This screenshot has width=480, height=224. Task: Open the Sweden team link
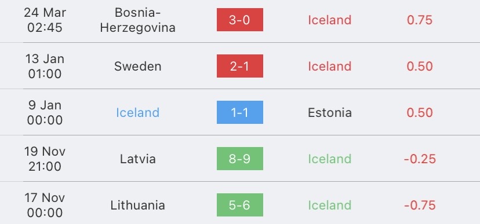[138, 67]
